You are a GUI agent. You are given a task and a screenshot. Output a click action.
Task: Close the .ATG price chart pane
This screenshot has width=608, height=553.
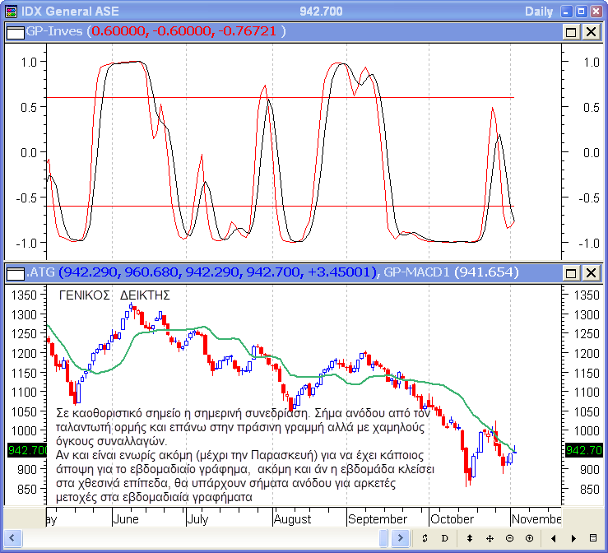pyautogui.click(x=591, y=272)
